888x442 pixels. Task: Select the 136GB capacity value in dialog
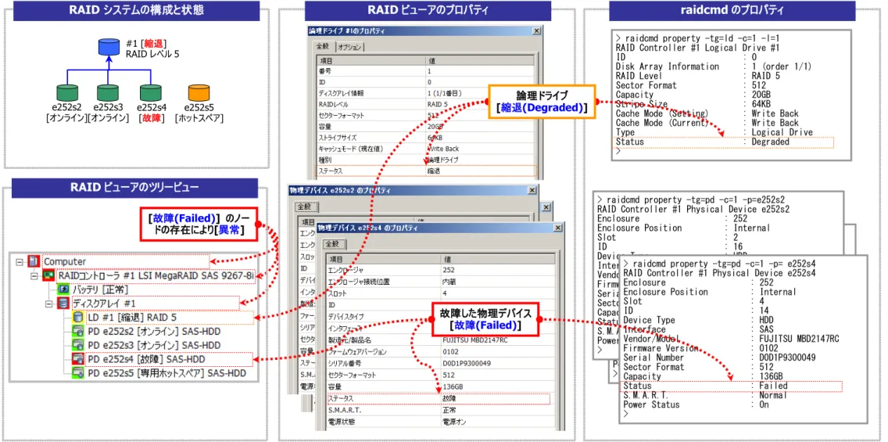coord(453,387)
